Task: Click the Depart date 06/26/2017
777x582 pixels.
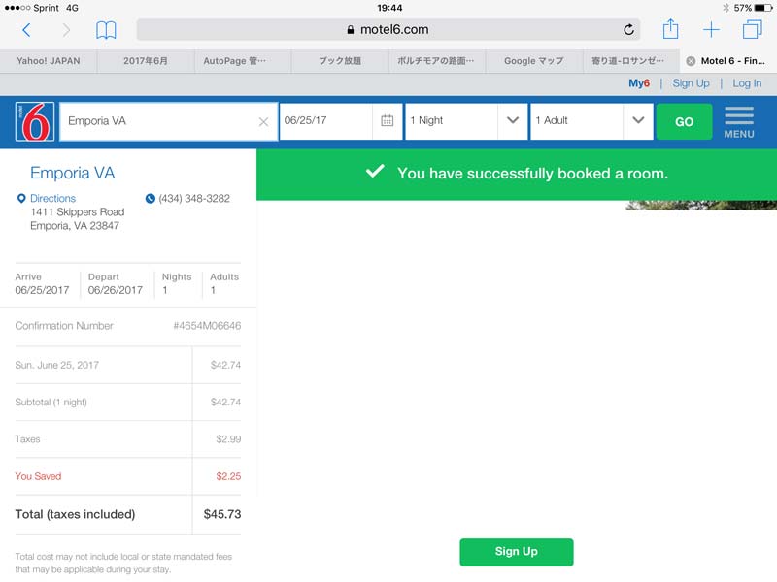Action: click(x=116, y=290)
